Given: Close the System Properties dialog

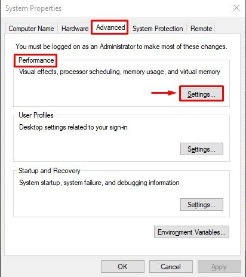Looking at the screenshot, I should (x=236, y=8).
